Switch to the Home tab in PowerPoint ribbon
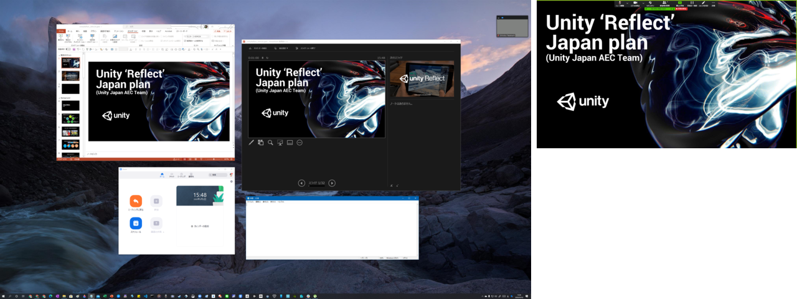Viewport: 797px width, 299px height. pyautogui.click(x=70, y=31)
